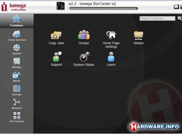The width and height of the screenshot is (182, 134).
Task: Open the Users feature
Action: pyautogui.click(x=111, y=59)
